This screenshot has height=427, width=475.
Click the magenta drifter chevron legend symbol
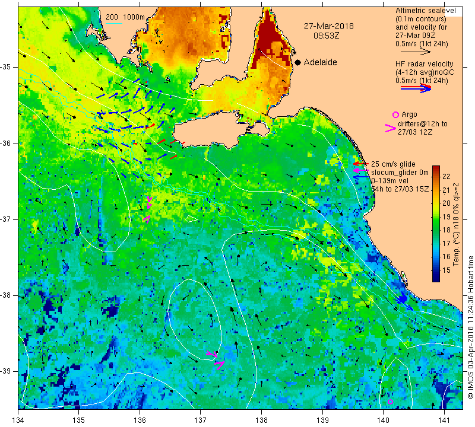[390, 128]
